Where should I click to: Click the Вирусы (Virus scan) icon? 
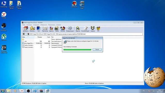point(78,29)
